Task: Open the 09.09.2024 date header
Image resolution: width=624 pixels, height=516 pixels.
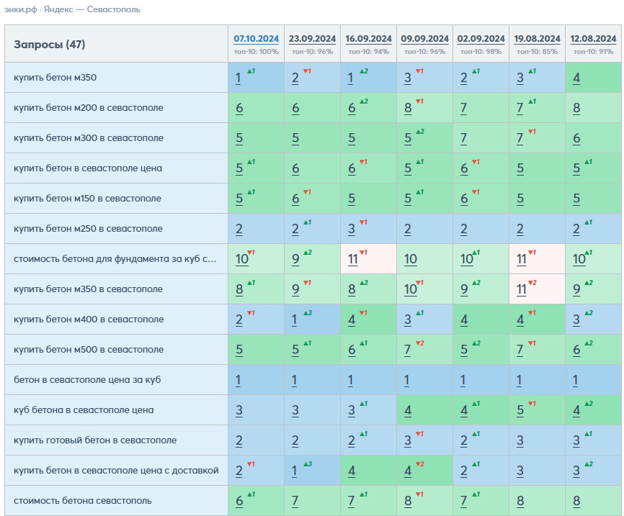Action: (424, 39)
